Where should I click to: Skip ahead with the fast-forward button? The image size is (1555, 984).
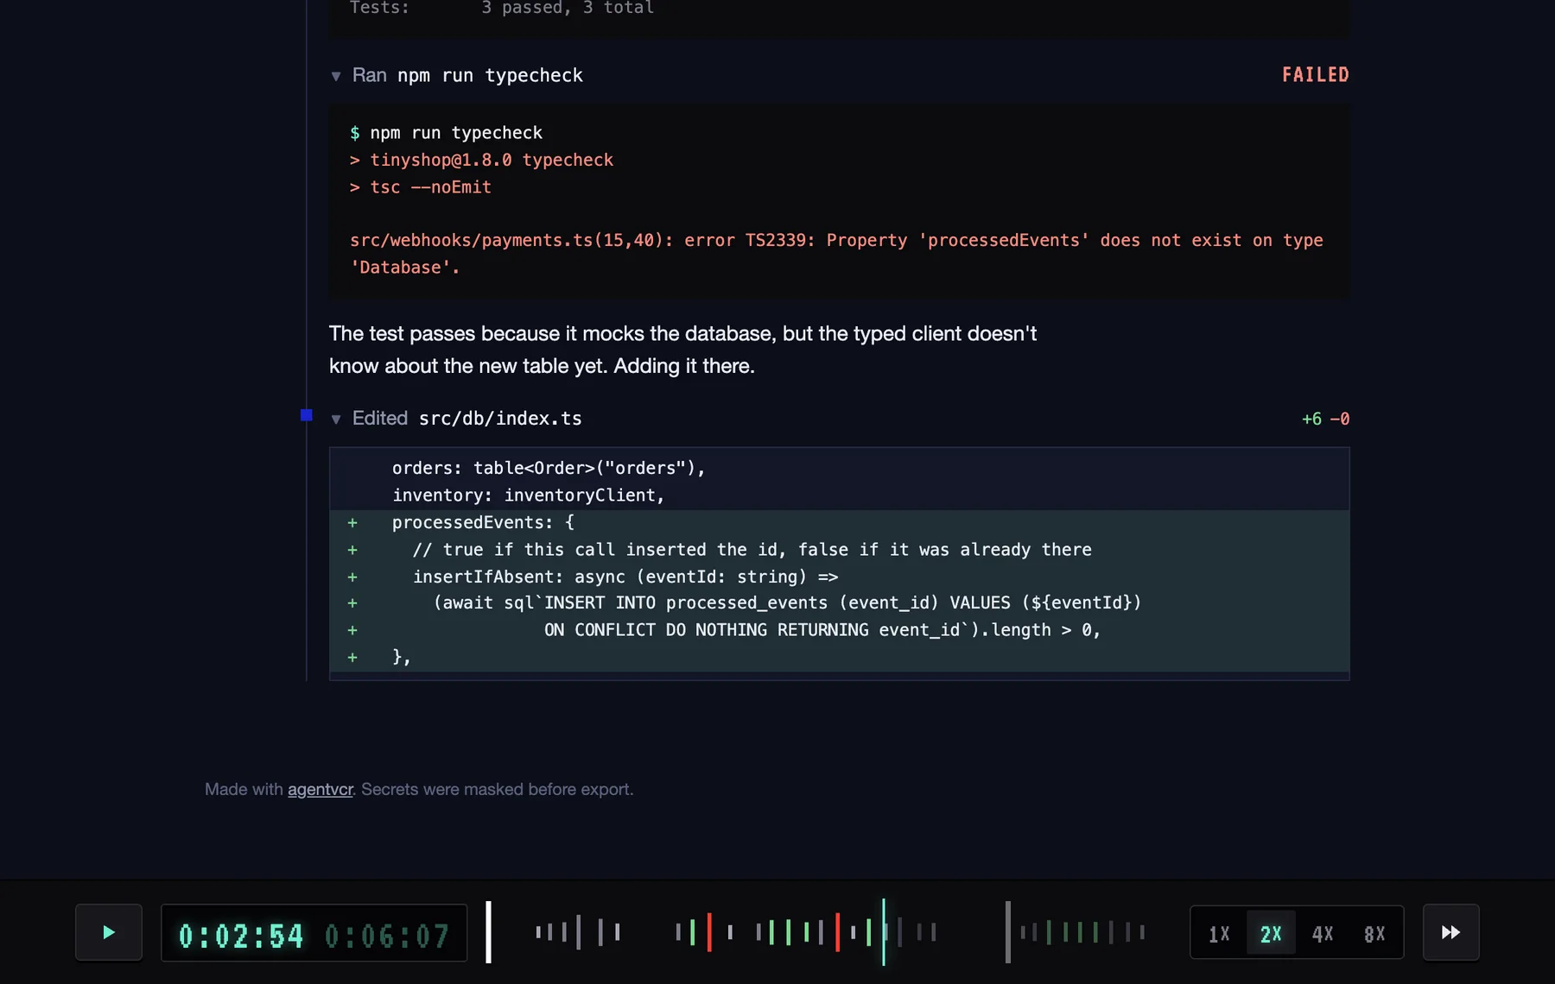tap(1450, 932)
